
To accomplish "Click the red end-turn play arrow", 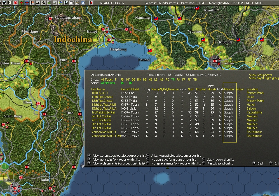I will coord(91,3).
